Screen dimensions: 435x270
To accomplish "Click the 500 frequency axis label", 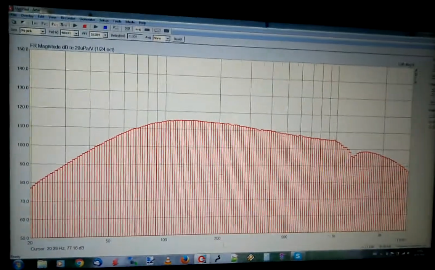I will point(284,237).
